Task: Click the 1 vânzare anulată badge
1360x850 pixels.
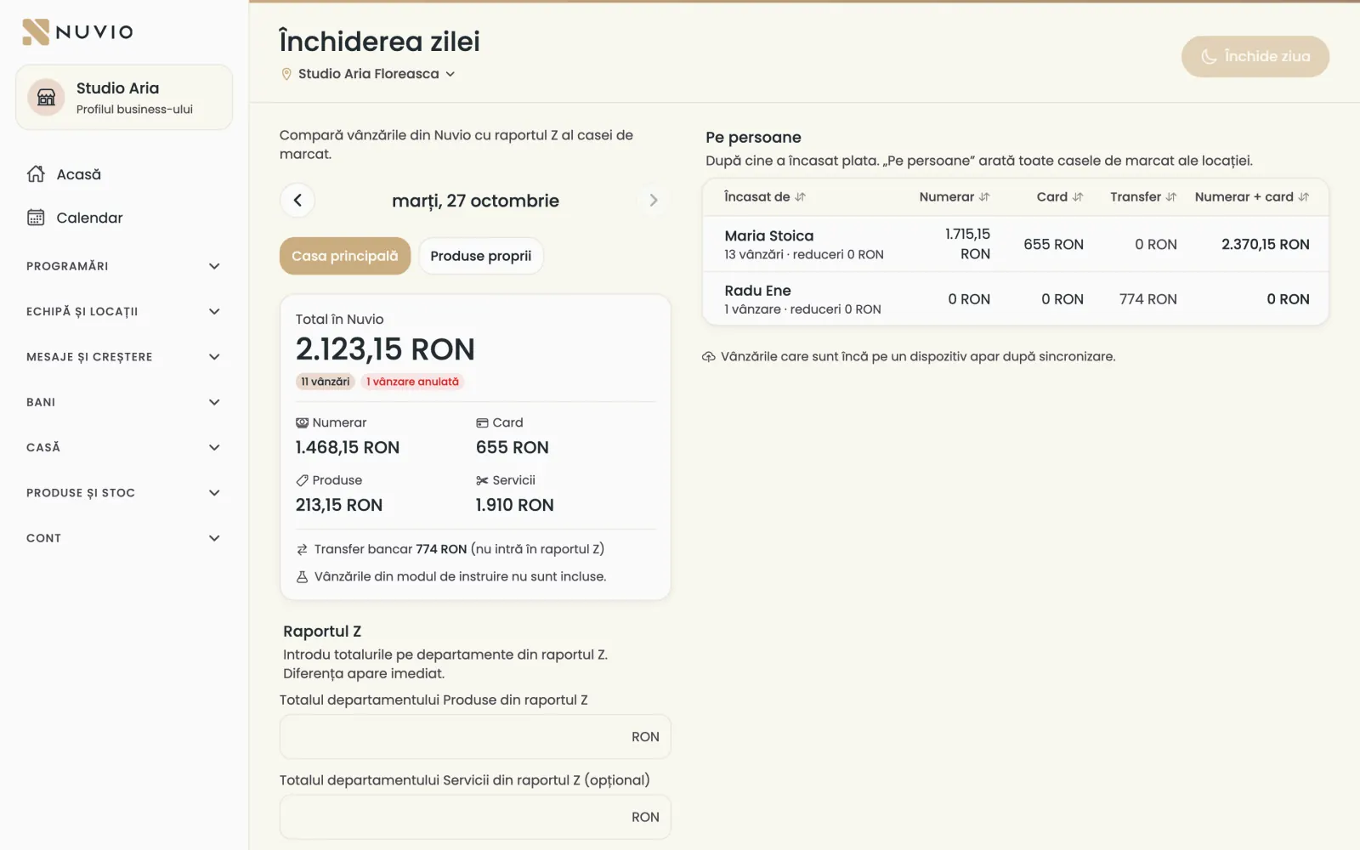Action: point(412,382)
